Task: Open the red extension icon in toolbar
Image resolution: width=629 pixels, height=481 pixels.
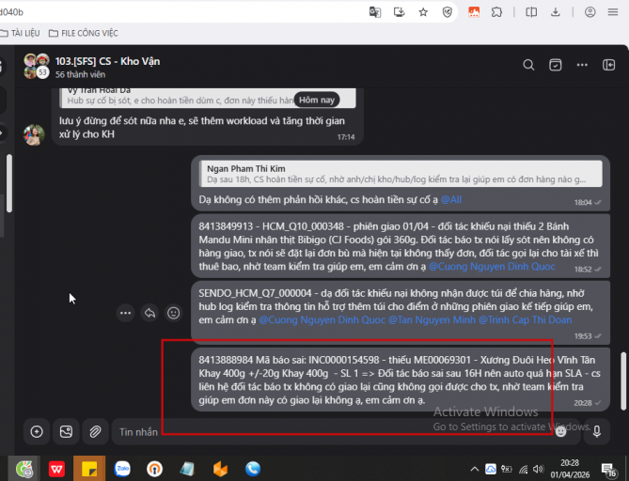Action: [474, 12]
